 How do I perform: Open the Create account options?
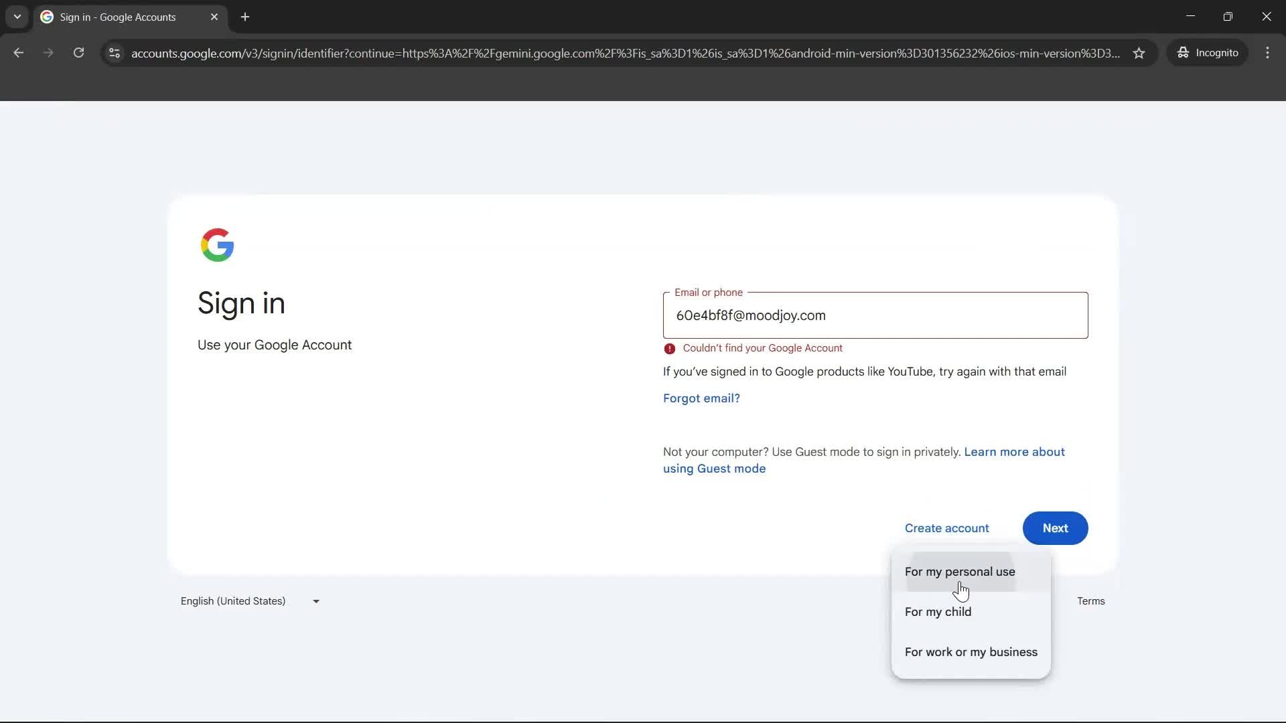(946, 528)
